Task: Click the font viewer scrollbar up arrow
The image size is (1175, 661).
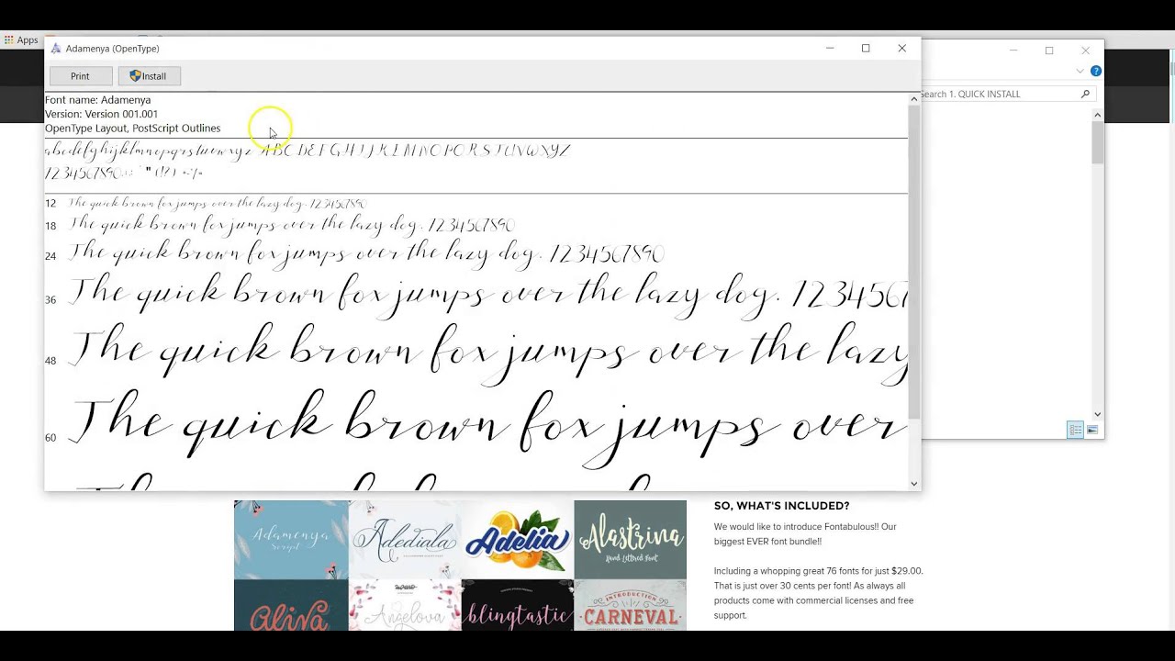Action: (914, 98)
